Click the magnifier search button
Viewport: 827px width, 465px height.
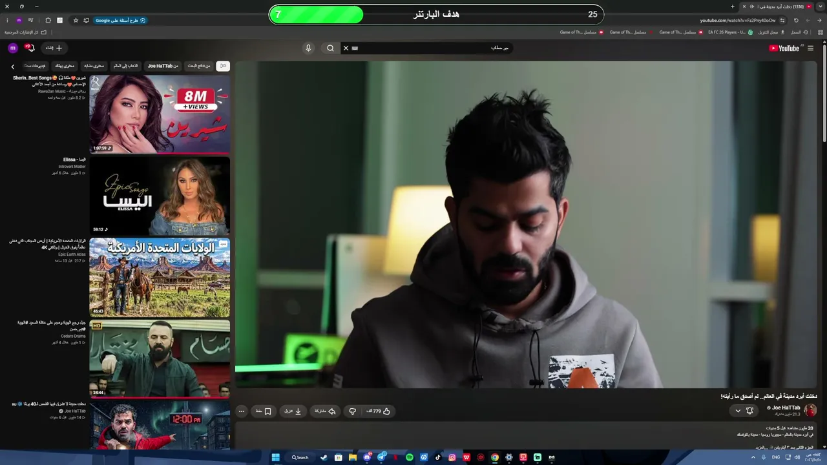[x=330, y=48]
